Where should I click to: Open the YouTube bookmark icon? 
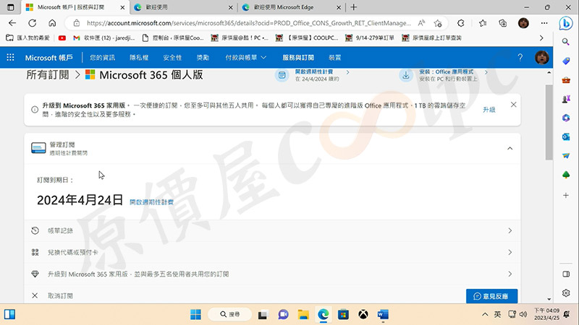pos(62,38)
